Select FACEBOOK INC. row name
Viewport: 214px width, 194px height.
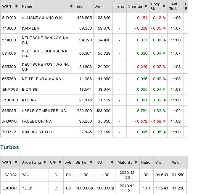pyautogui.click(x=37, y=121)
